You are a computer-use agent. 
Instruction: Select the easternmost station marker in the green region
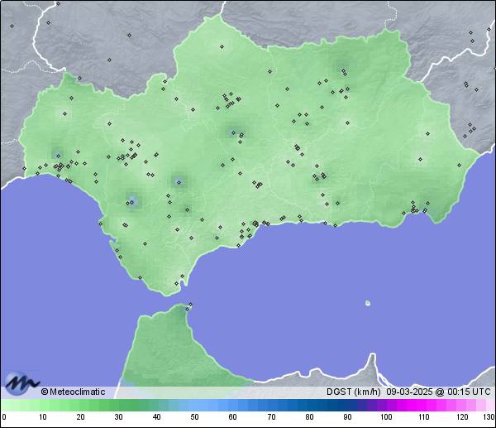[x=460, y=165]
